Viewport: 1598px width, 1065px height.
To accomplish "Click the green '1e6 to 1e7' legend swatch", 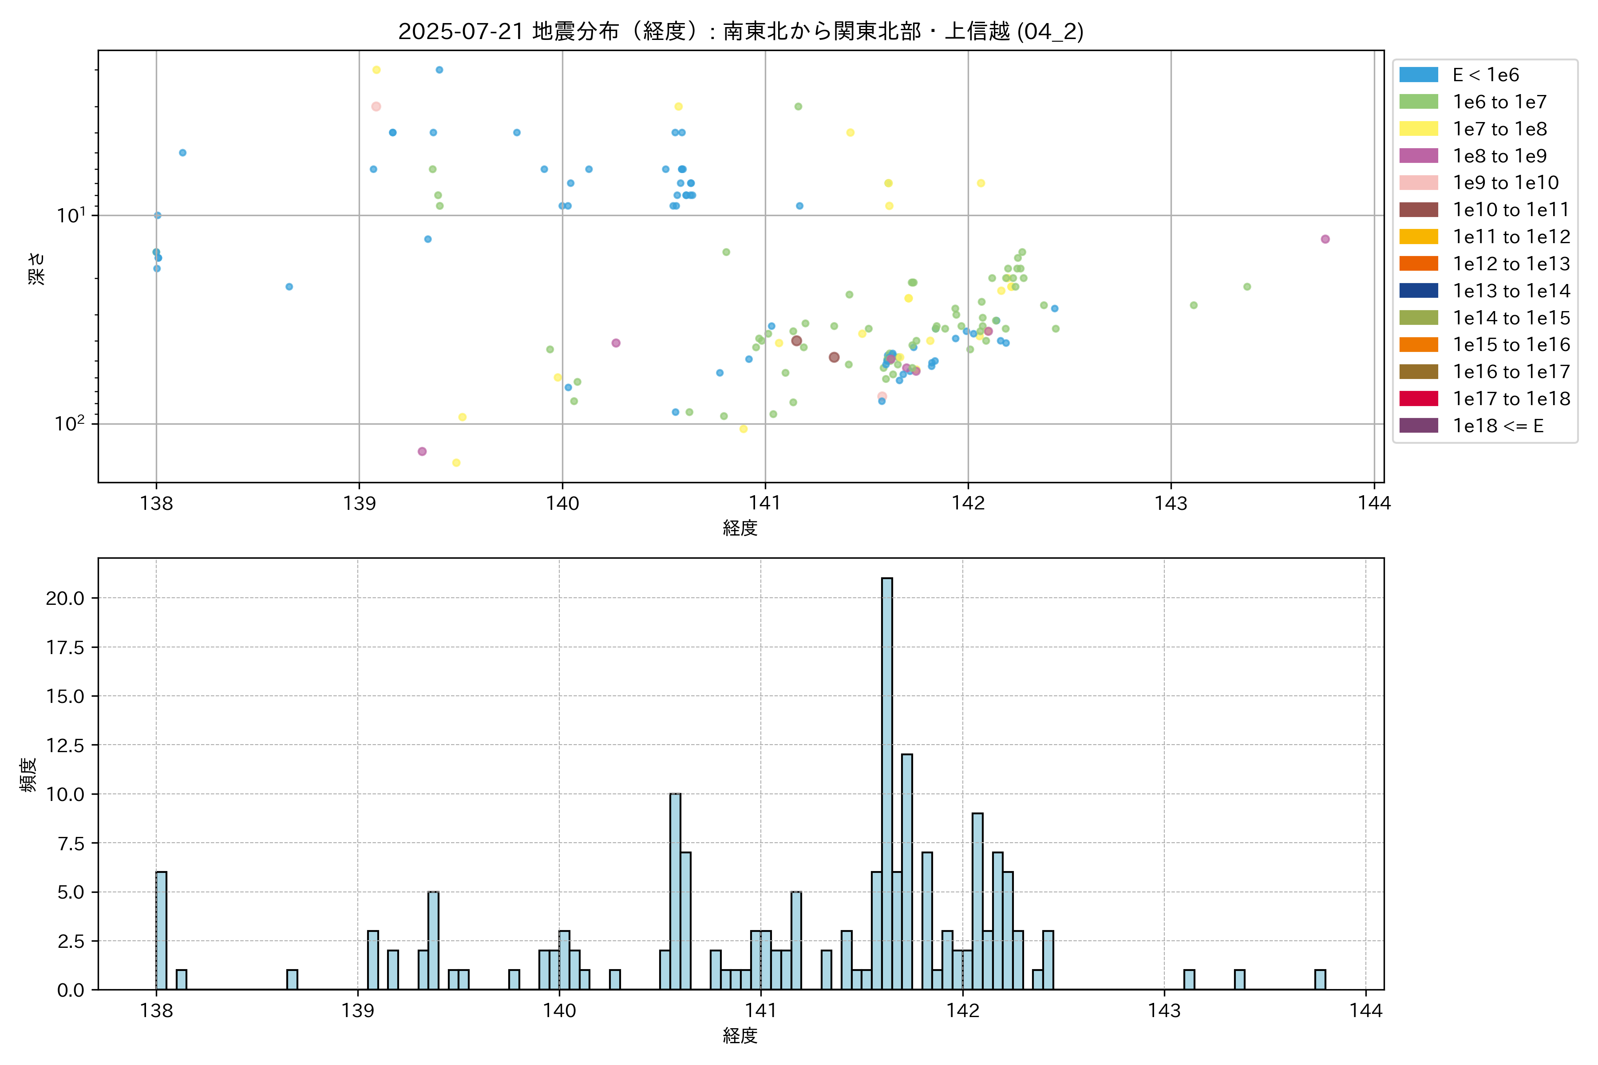I will click(x=1418, y=102).
